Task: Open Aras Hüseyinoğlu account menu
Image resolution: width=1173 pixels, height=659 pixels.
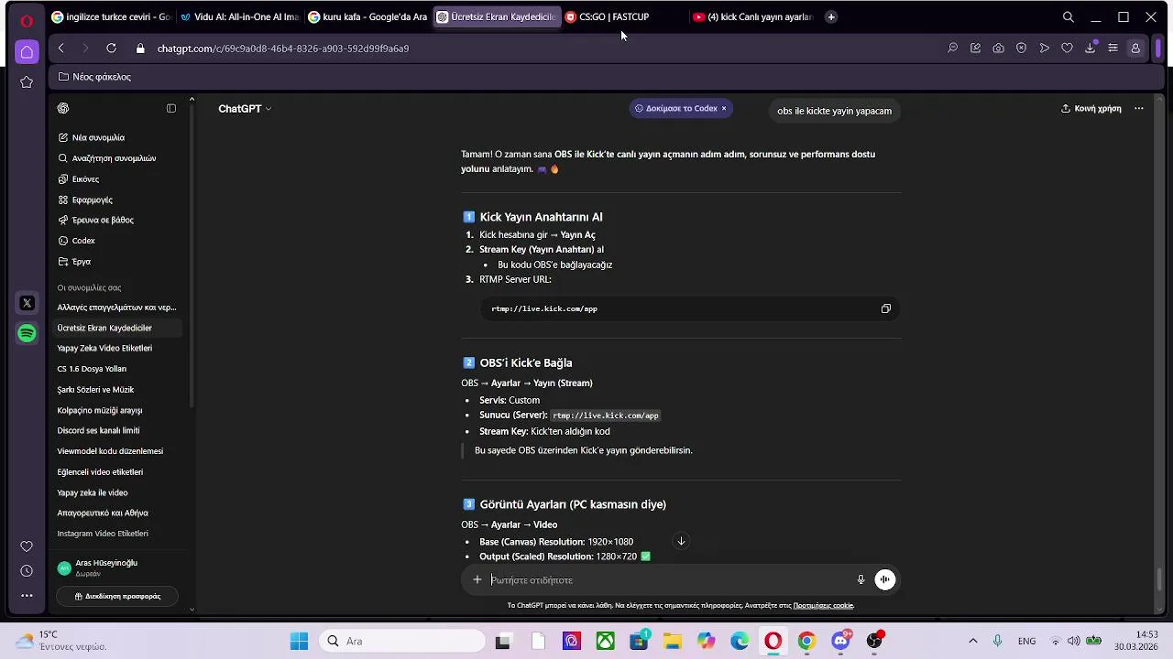Action: click(x=117, y=567)
